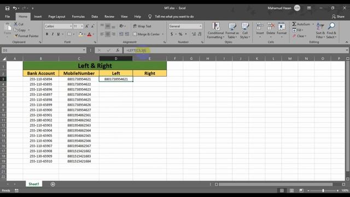Viewport: 350px width, 197px height.
Task: Open Format as Table gallery
Action: click(x=232, y=31)
